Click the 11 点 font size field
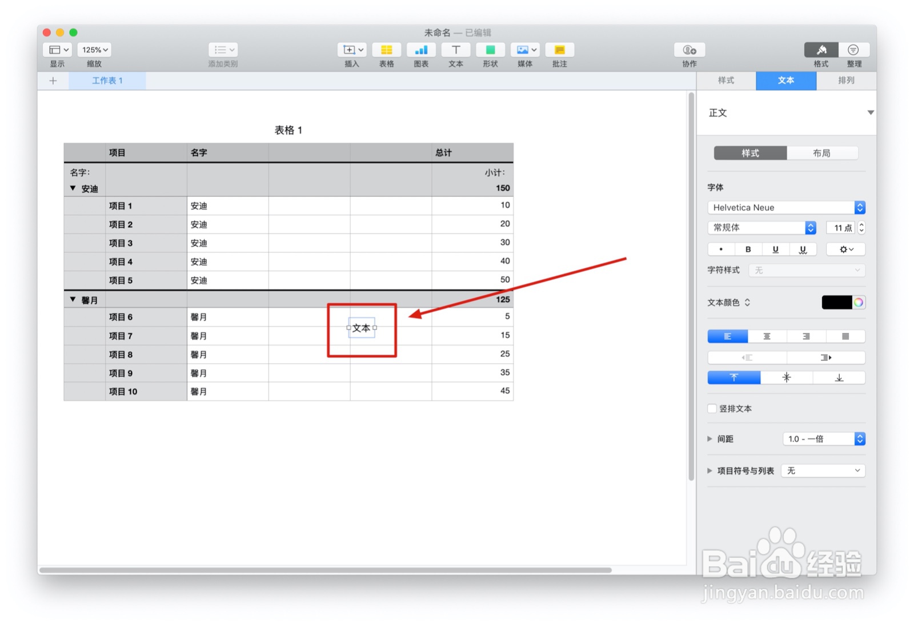 [840, 227]
